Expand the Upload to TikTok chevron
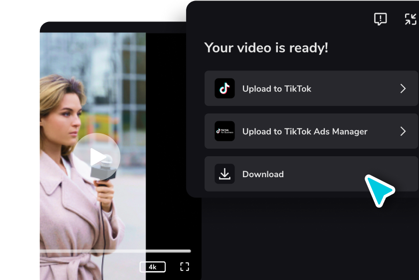Viewport: 419px width, 280px height. [x=403, y=88]
